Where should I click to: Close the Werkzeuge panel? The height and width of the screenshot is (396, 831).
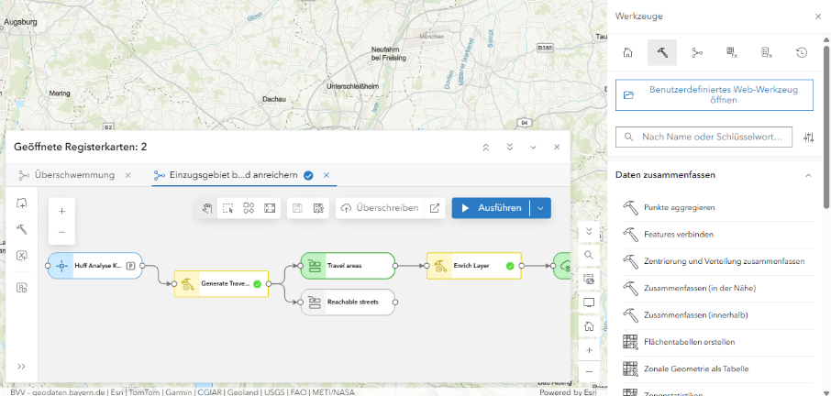[818, 16]
